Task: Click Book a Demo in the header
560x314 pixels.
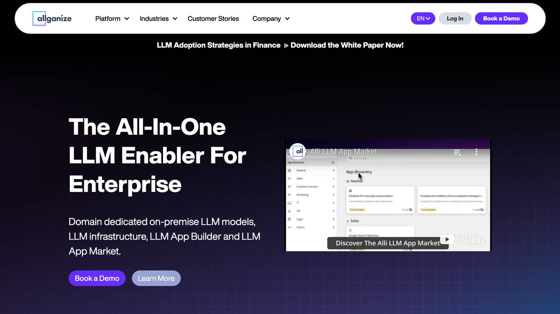Action: tap(501, 18)
